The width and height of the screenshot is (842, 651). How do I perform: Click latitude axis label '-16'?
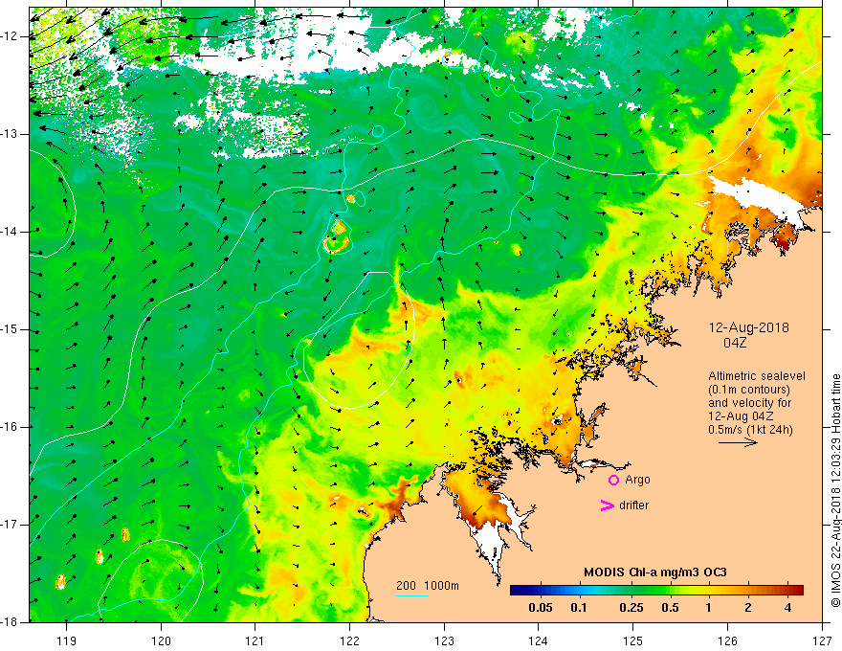pyautogui.click(x=11, y=427)
